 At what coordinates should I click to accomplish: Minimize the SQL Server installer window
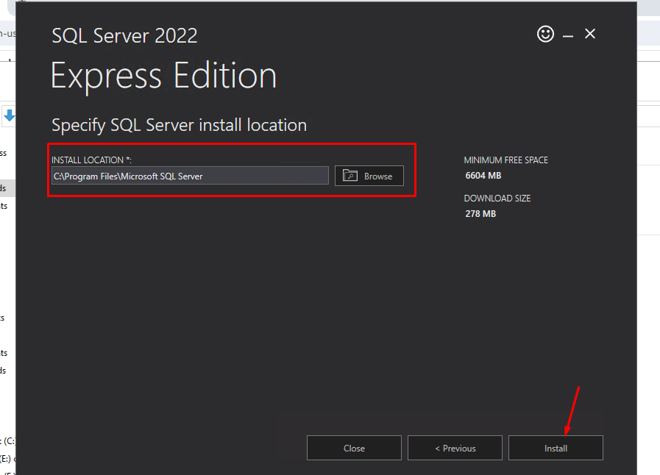pos(568,35)
